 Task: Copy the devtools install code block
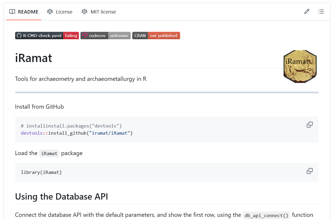(x=310, y=125)
